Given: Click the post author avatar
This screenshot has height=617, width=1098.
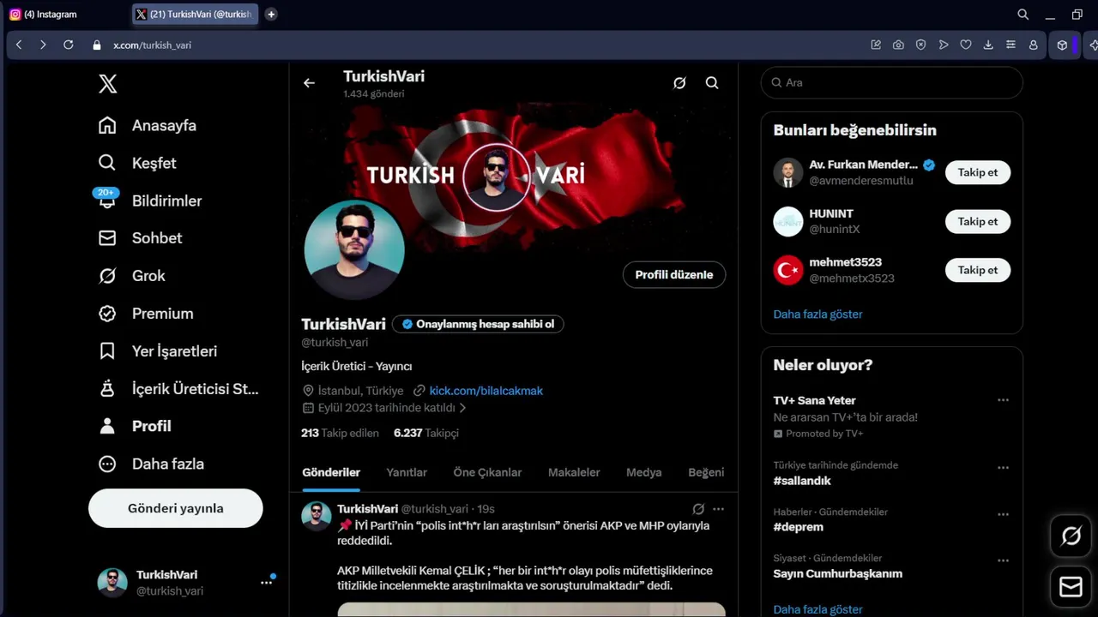Looking at the screenshot, I should click(317, 517).
